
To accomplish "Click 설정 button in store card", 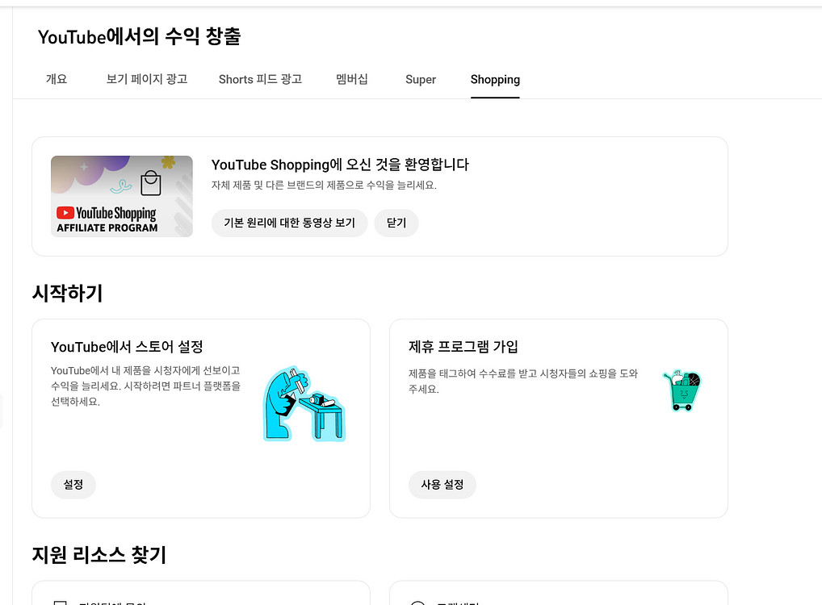I will (x=73, y=485).
